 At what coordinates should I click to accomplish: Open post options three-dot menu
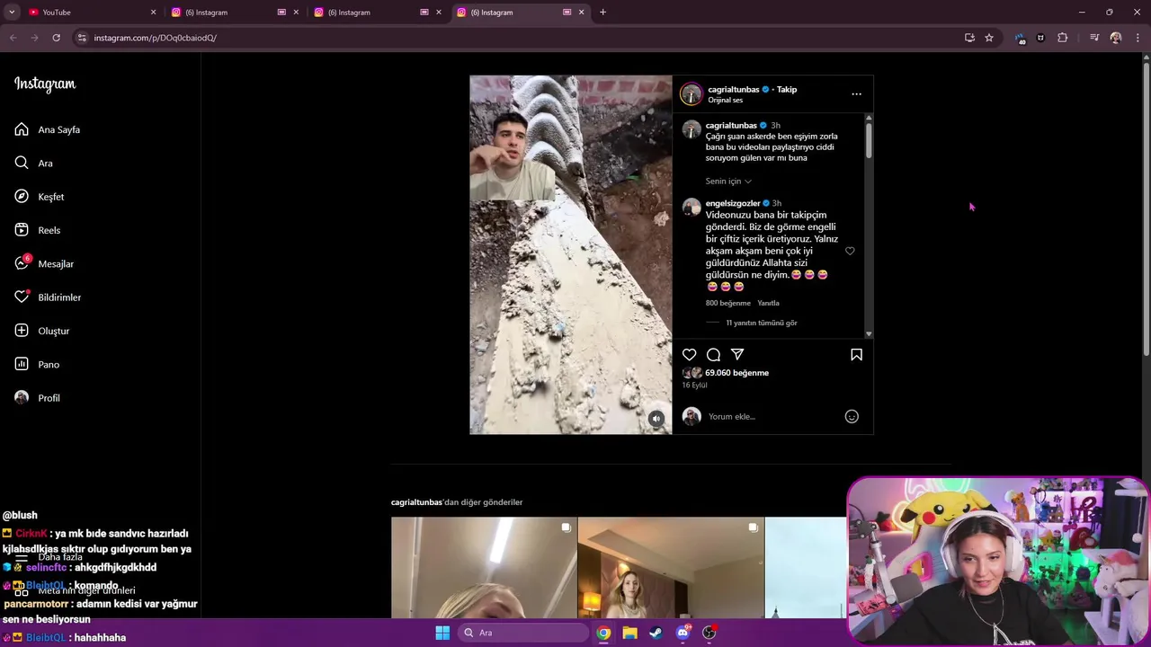856,93
